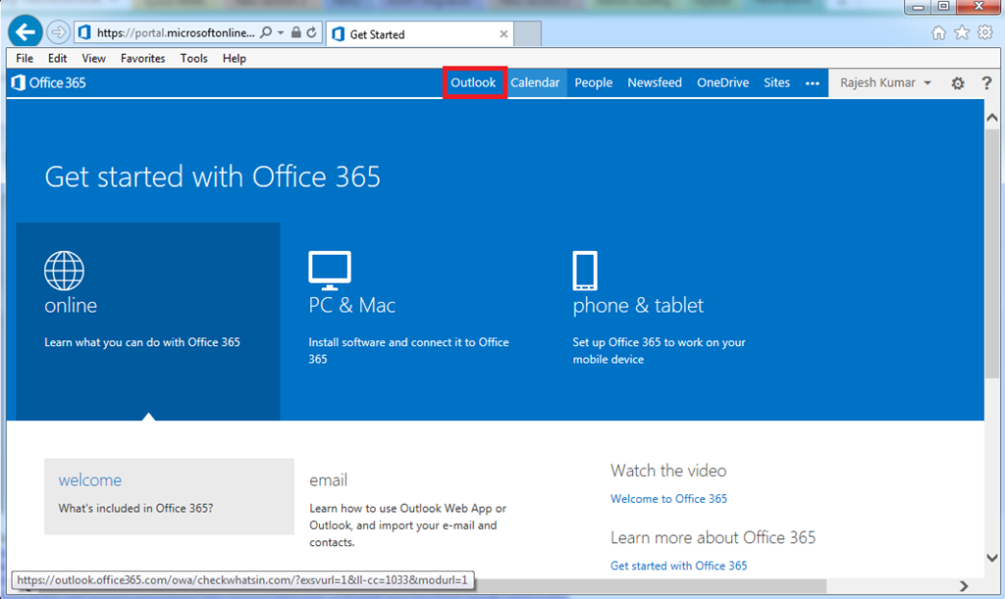Open the browser Tools gear icon

[985, 32]
